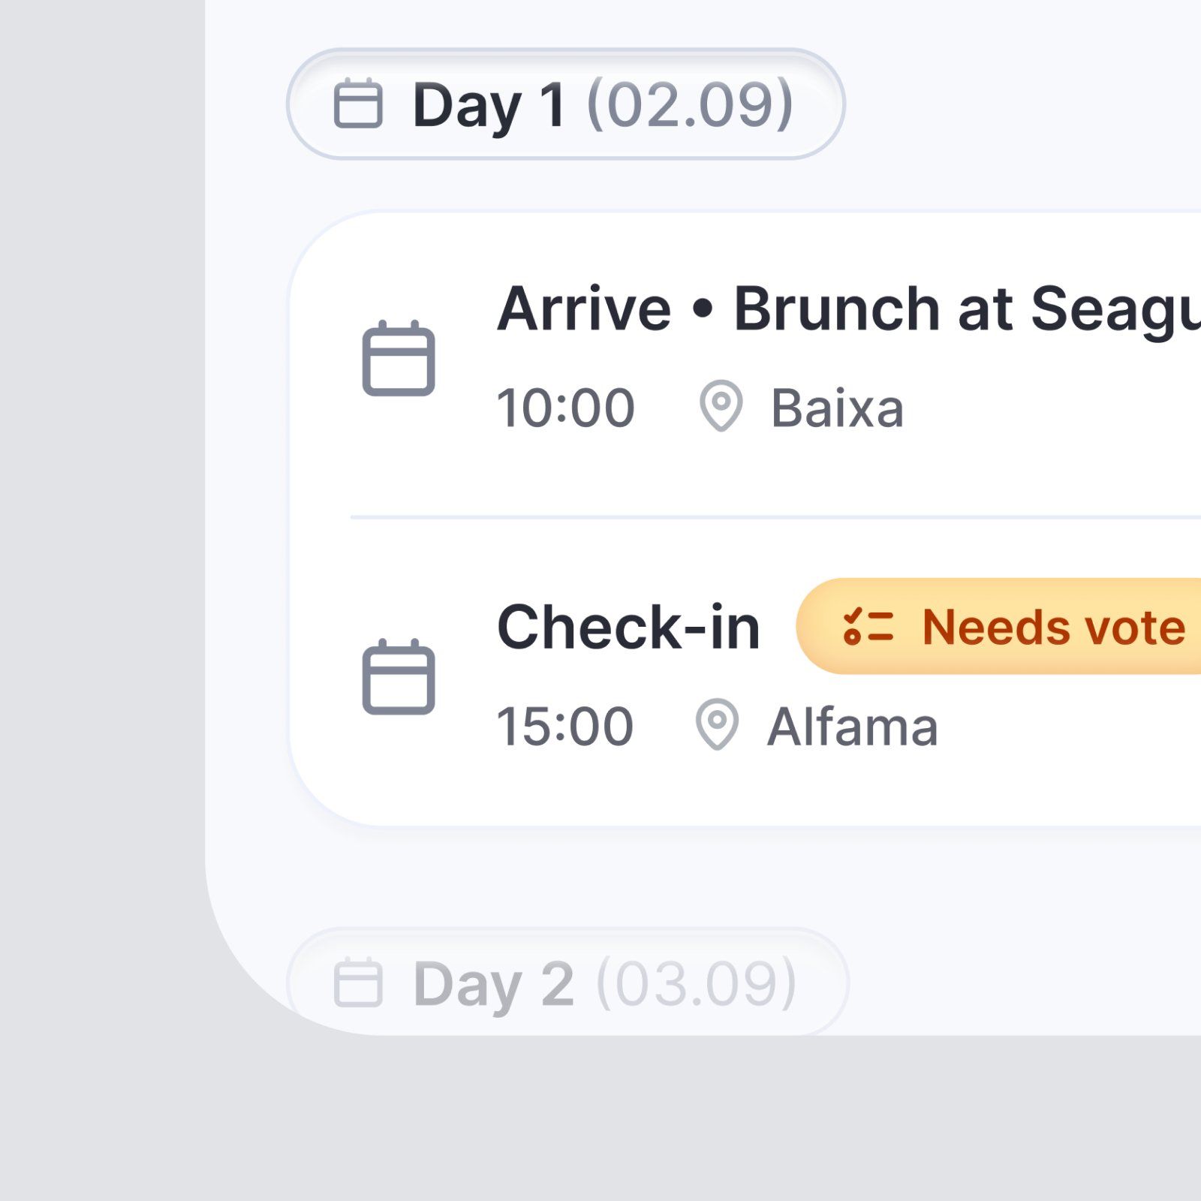
Task: Open the Check-in event title
Action: (x=628, y=628)
